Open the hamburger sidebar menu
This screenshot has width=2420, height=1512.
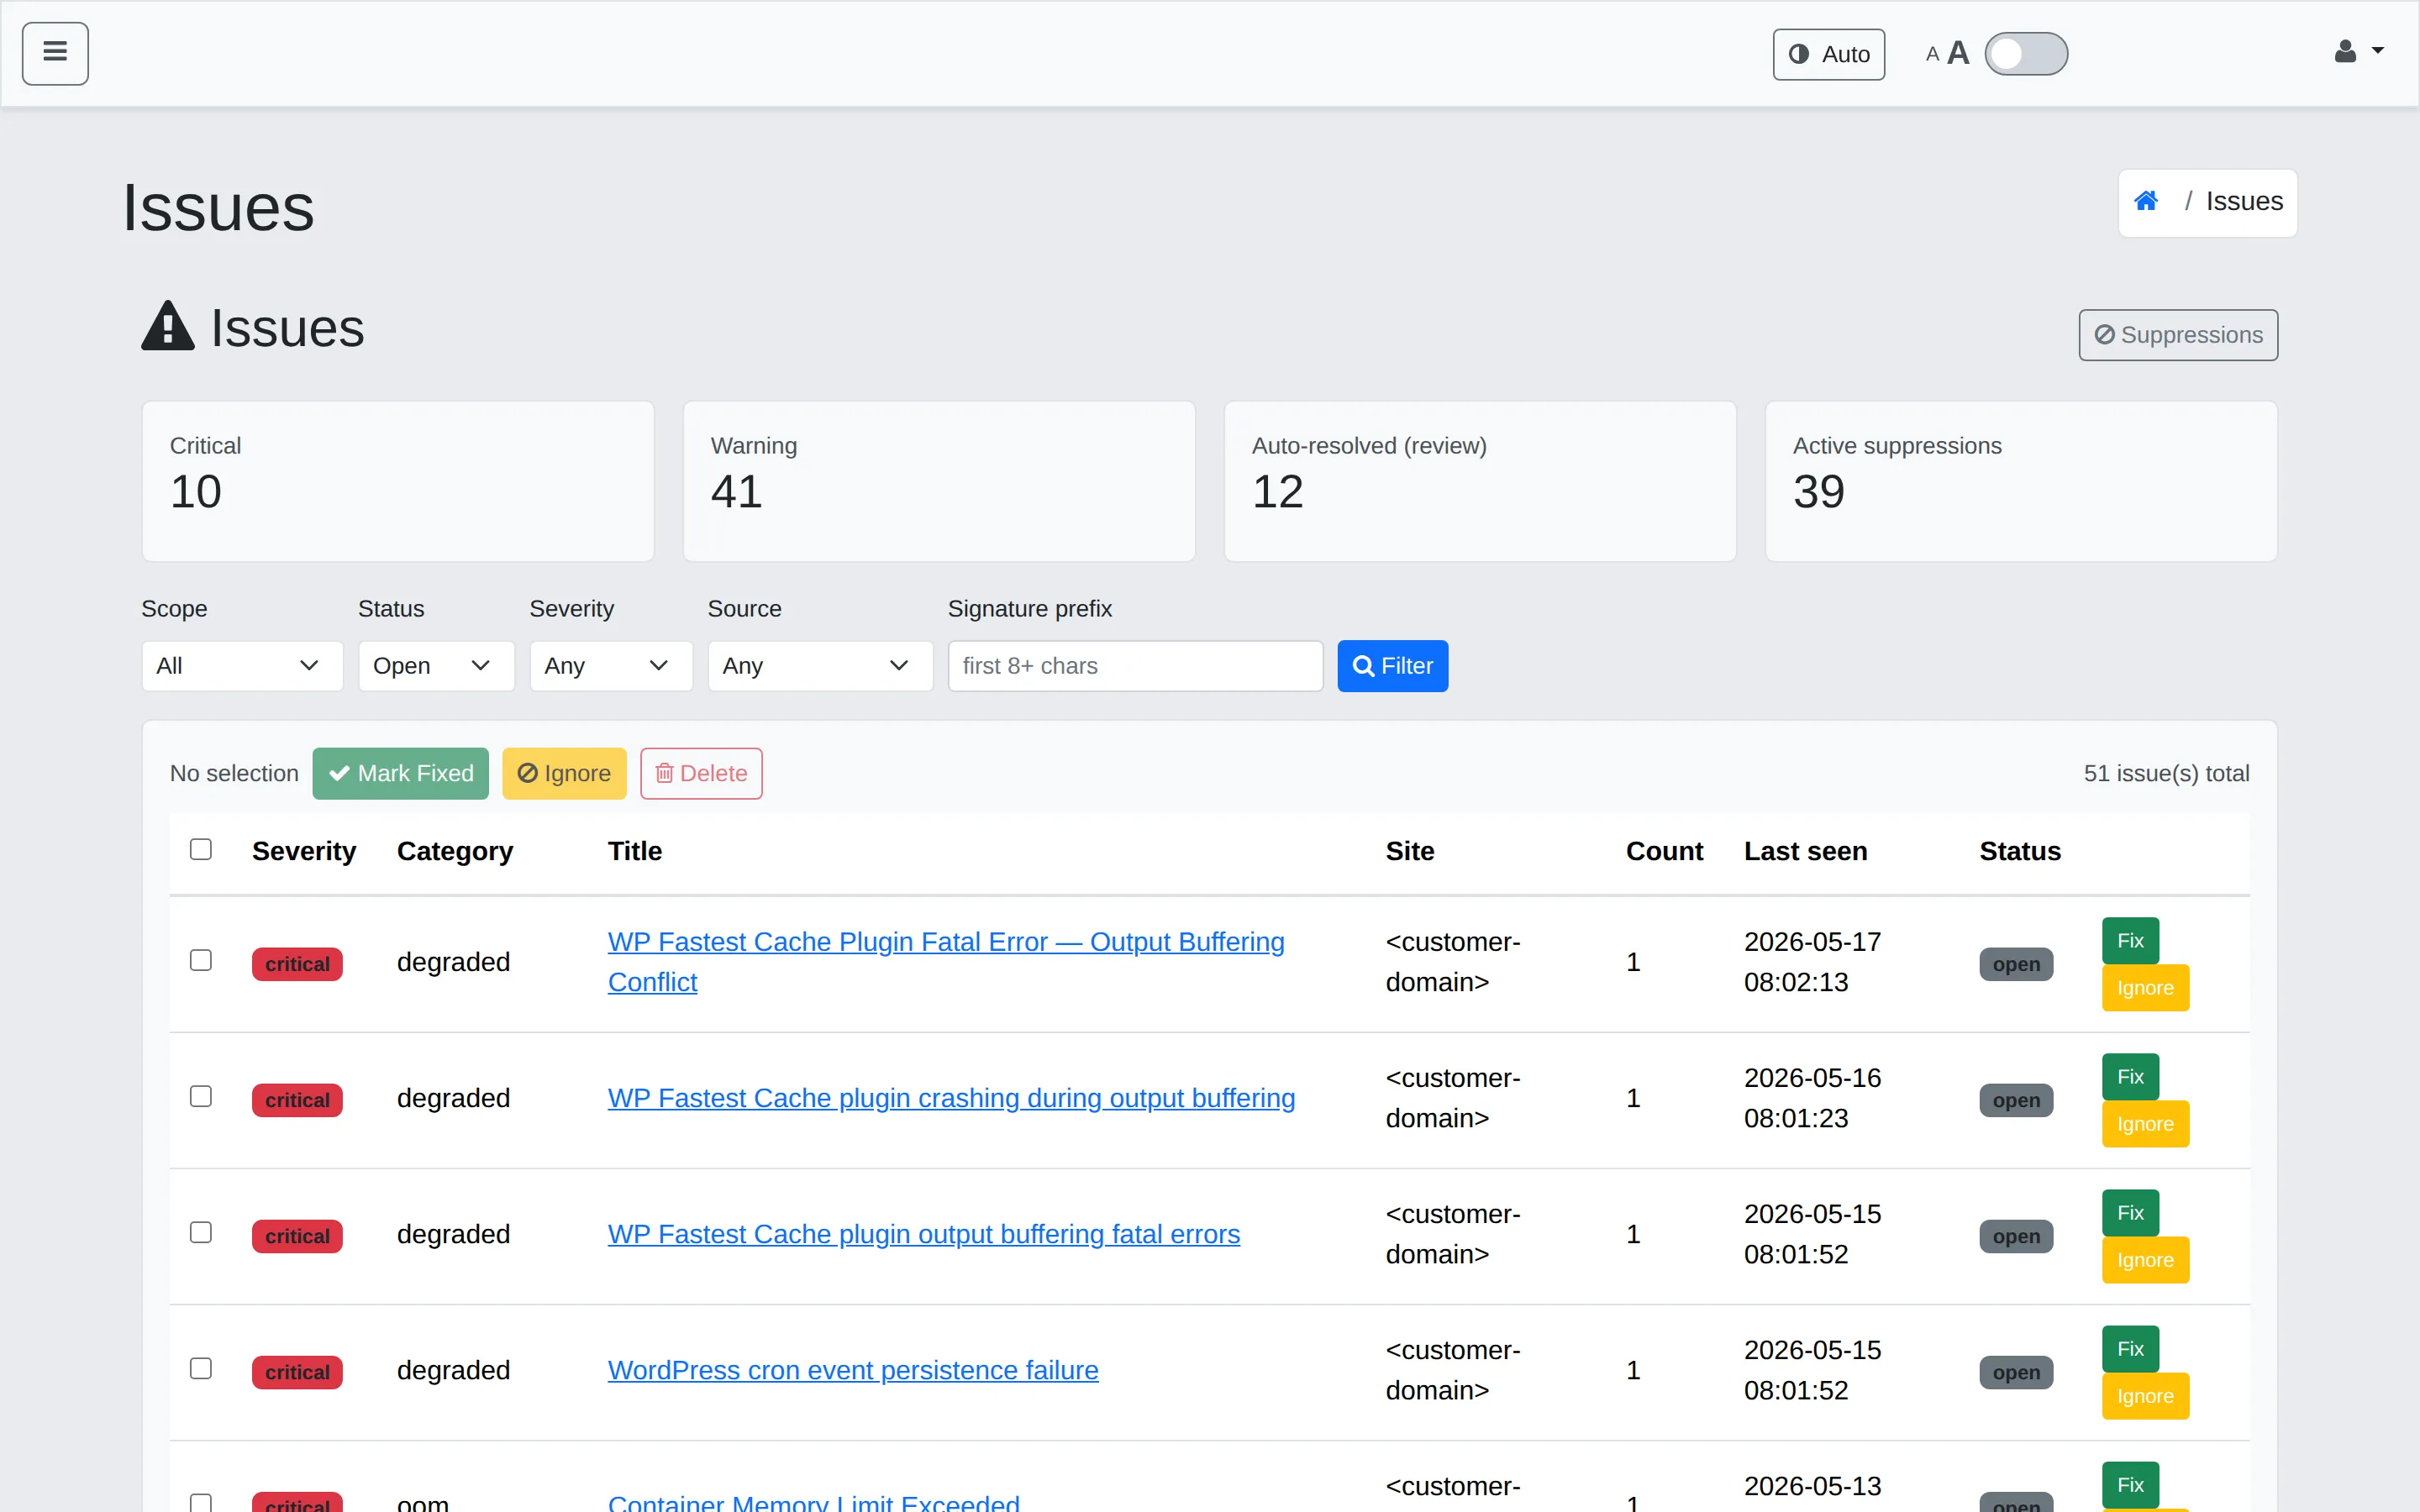coord(55,53)
